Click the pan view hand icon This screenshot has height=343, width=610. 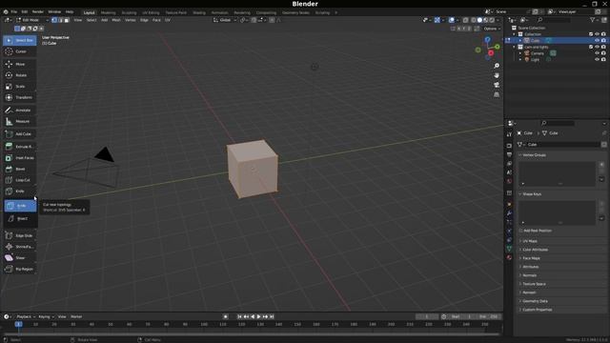pos(497,75)
